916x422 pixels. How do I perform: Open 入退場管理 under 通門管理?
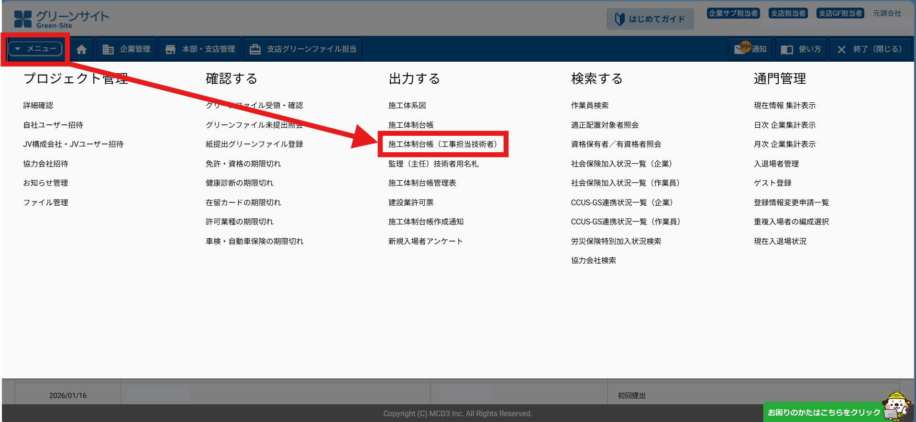[776, 164]
